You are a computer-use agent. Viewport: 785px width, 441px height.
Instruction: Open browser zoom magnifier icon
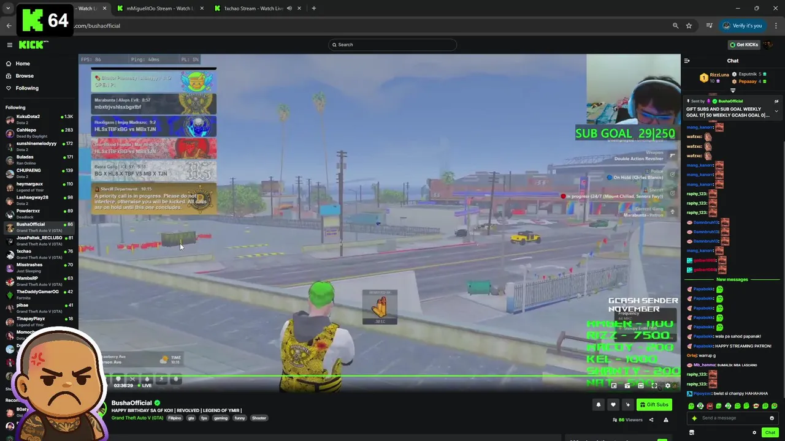click(675, 26)
